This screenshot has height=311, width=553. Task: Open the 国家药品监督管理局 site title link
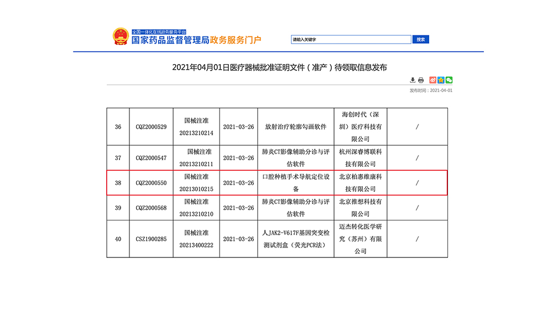pyautogui.click(x=170, y=40)
